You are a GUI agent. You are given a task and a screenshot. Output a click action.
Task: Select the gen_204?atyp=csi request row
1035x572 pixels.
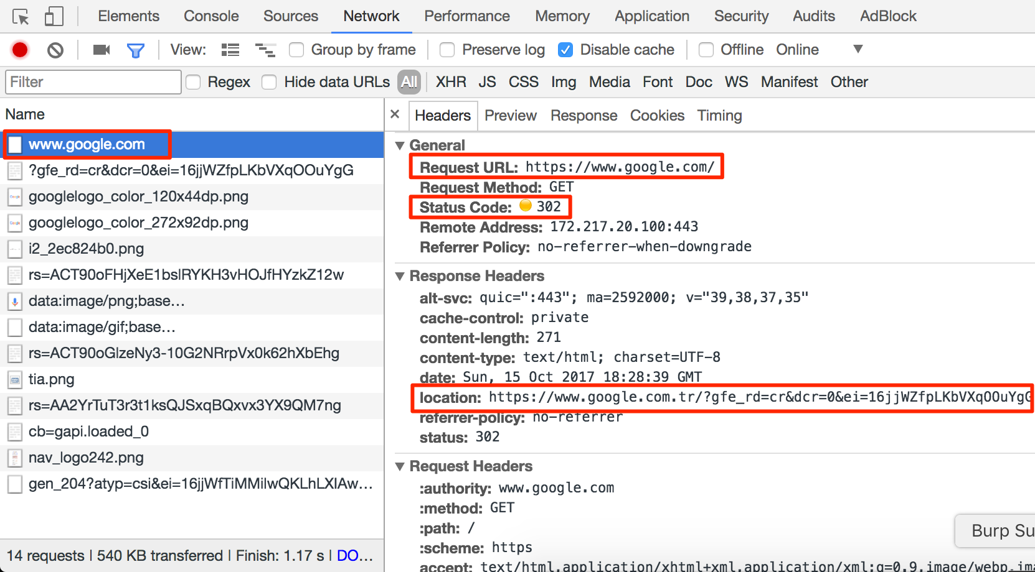click(x=192, y=484)
